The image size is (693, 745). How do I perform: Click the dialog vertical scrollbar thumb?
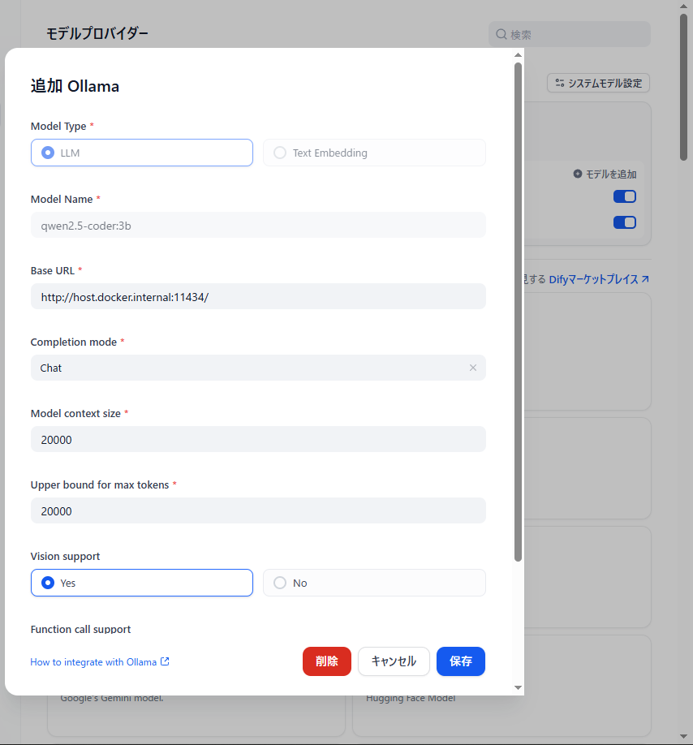[519, 312]
